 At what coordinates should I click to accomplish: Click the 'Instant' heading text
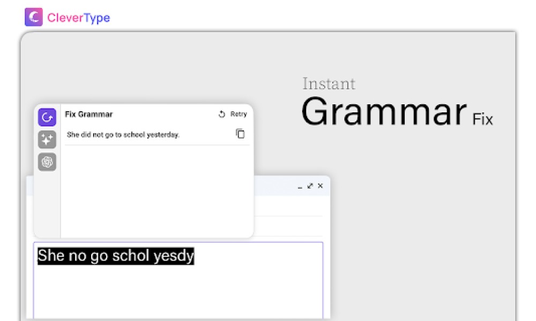point(329,83)
